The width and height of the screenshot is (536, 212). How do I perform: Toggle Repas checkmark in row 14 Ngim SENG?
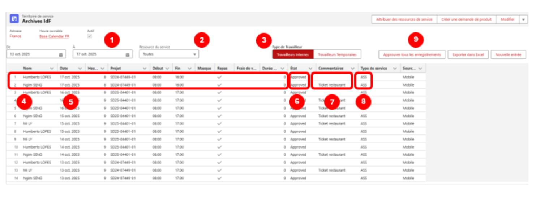tap(219, 178)
